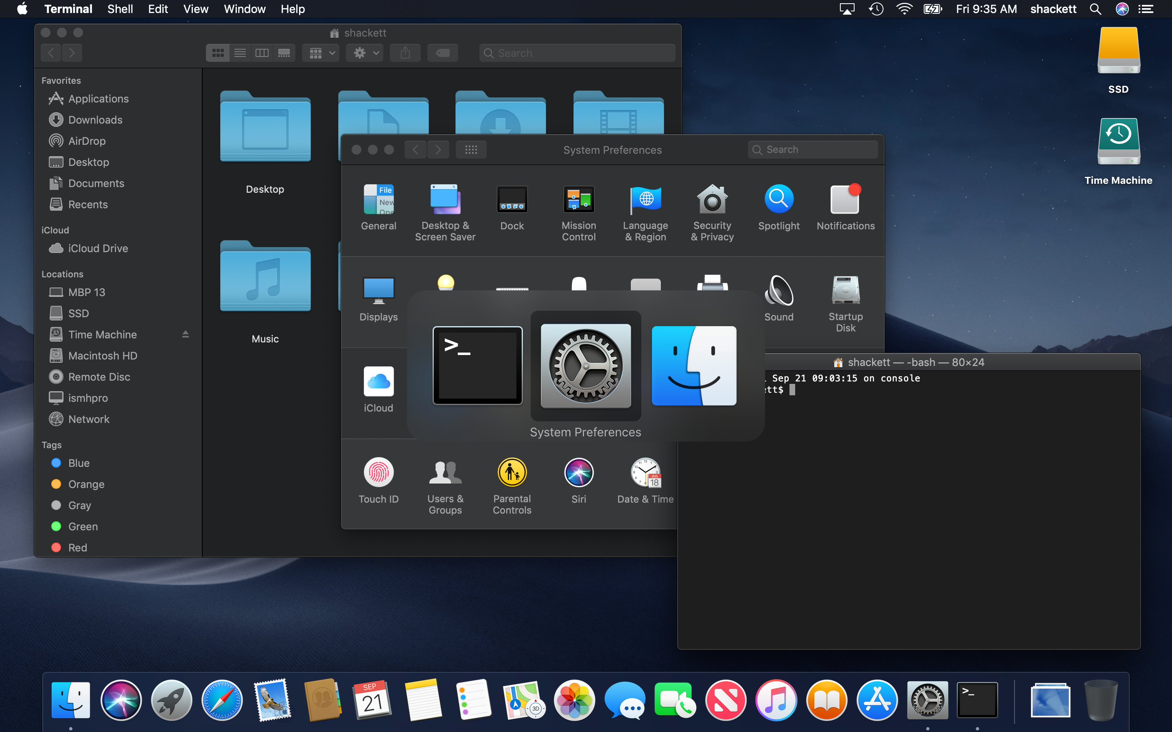Switch Finder to gallery view
This screenshot has width=1172, height=732.
[284, 53]
